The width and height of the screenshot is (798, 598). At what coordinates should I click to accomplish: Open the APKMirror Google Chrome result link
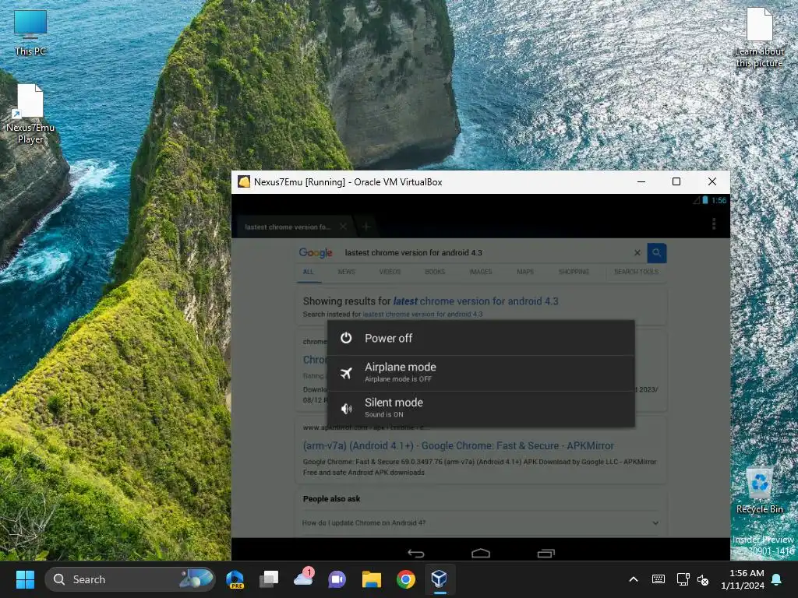pyautogui.click(x=458, y=446)
